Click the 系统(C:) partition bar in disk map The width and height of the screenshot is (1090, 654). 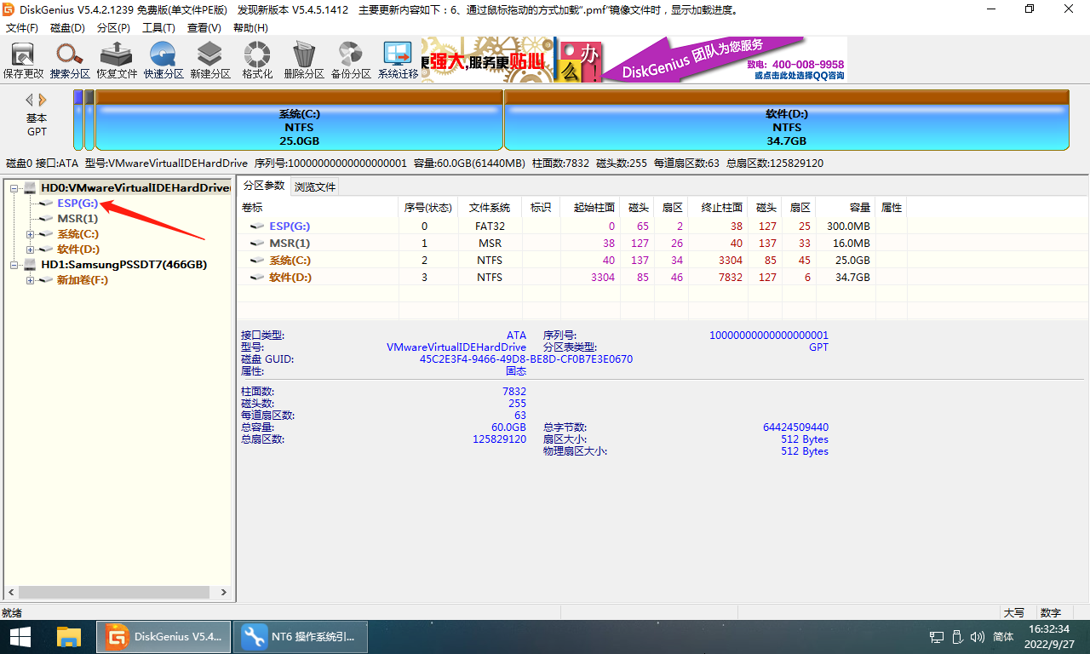299,128
